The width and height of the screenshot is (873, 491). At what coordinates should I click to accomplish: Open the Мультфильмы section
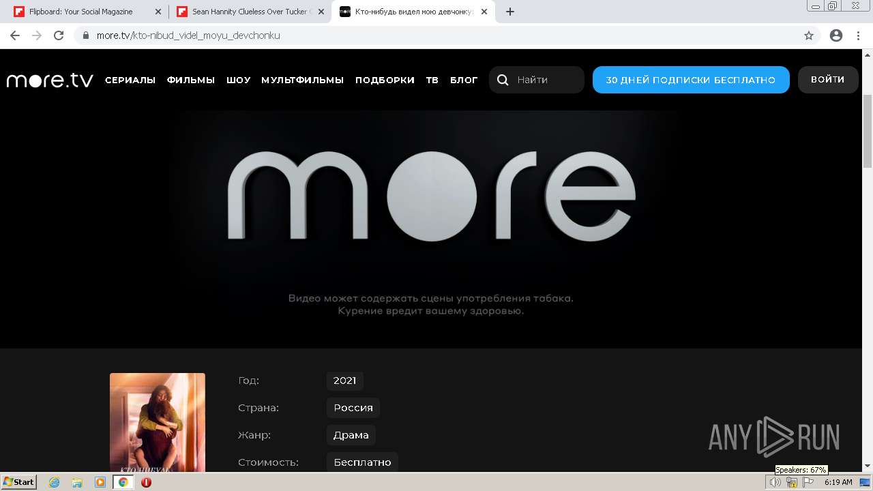click(x=303, y=80)
